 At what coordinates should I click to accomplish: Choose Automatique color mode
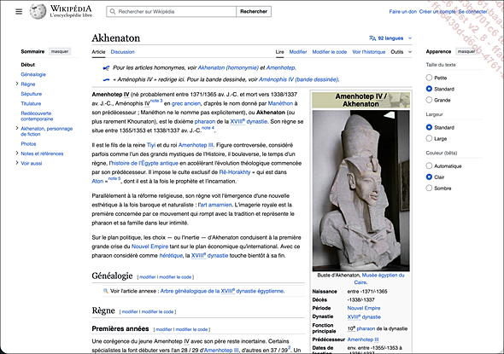pyautogui.click(x=429, y=166)
